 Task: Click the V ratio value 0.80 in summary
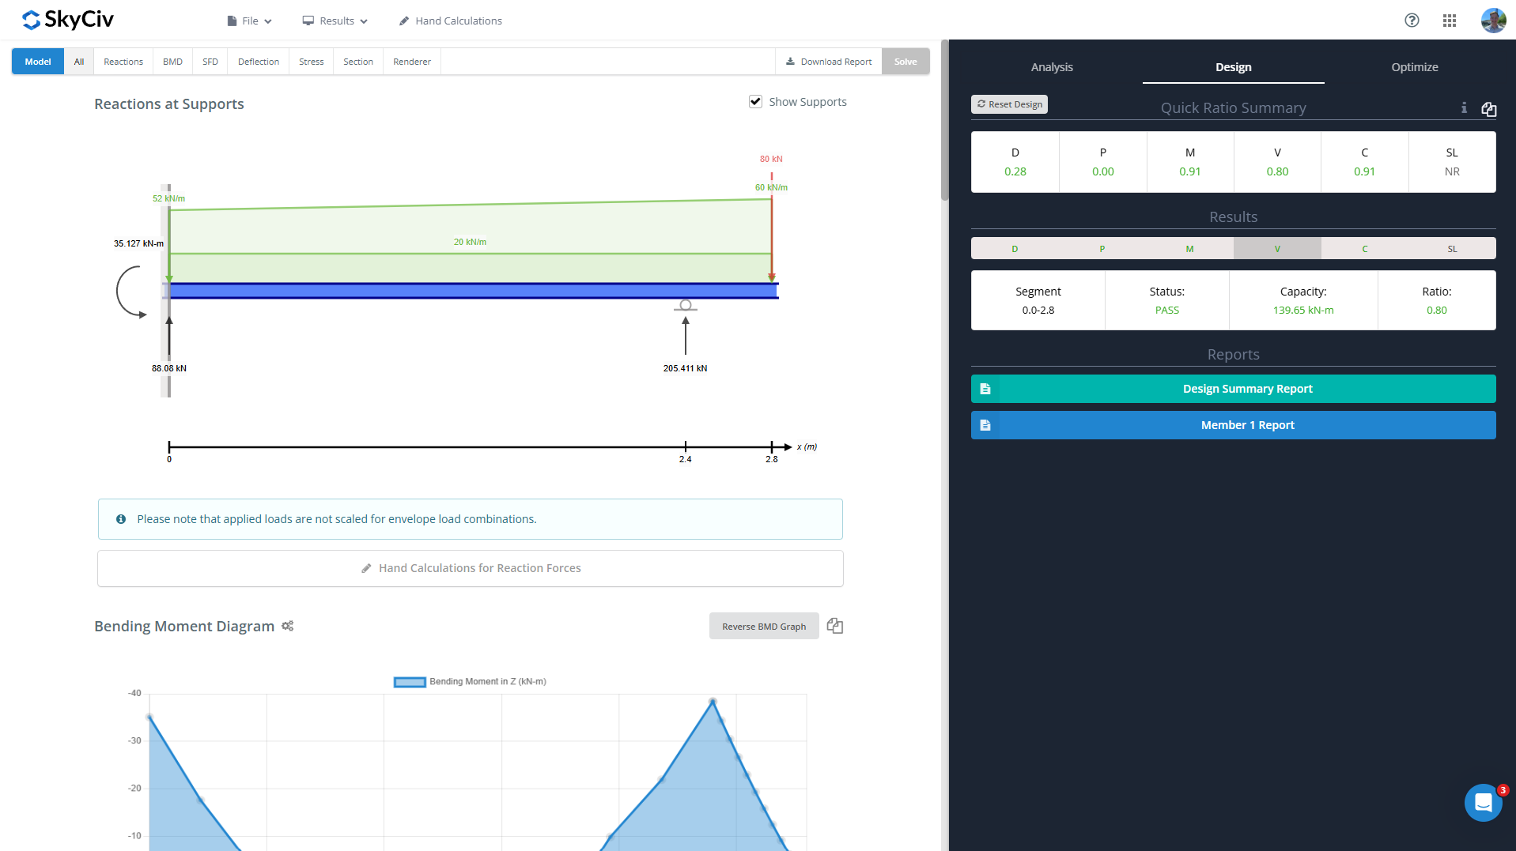1277,171
